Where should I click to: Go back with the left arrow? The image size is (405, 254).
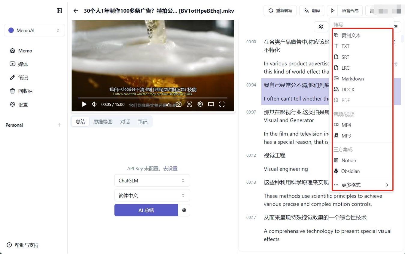[76, 11]
